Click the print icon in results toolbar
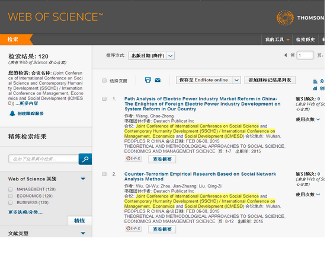Screen dimensions: 327x270 (x=148, y=80)
